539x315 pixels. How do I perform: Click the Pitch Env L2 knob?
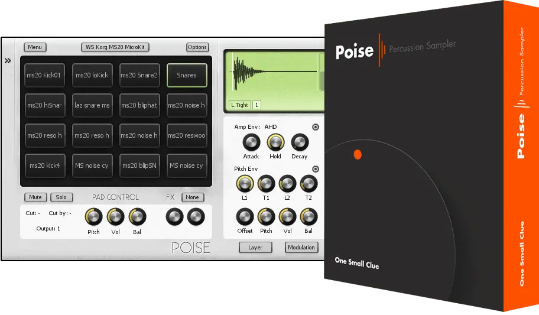(287, 184)
